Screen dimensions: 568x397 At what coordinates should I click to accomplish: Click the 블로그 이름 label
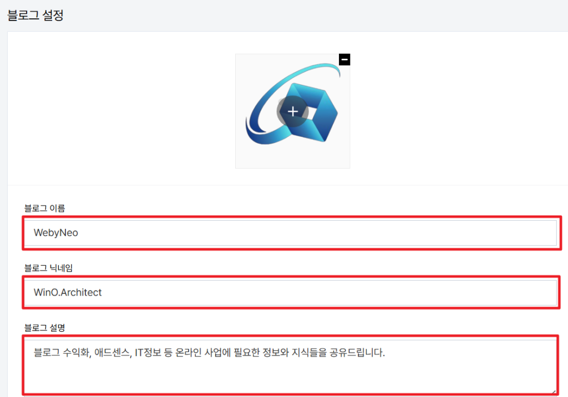pos(44,208)
